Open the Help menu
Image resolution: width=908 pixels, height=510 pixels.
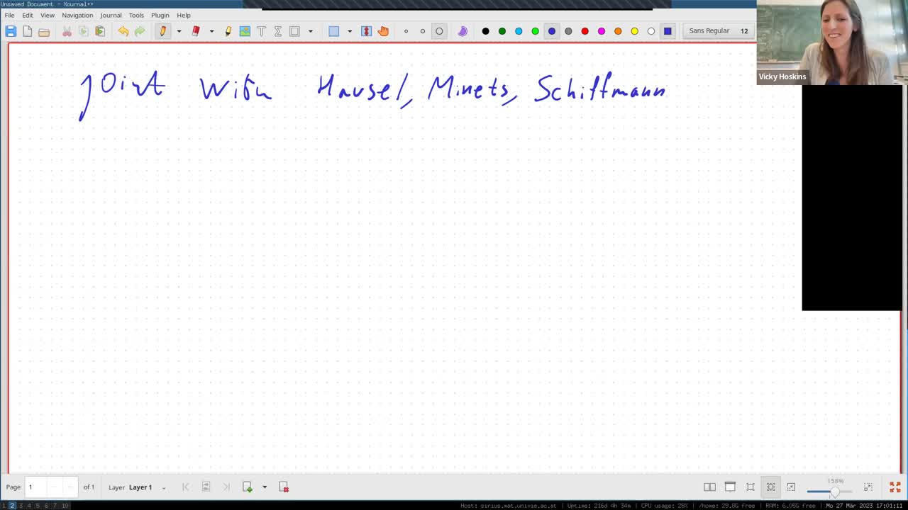[184, 15]
